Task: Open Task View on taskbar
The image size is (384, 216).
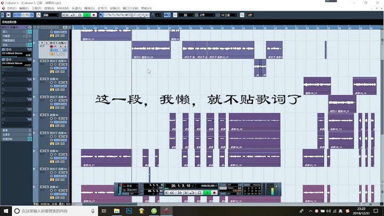Action: pos(104,211)
